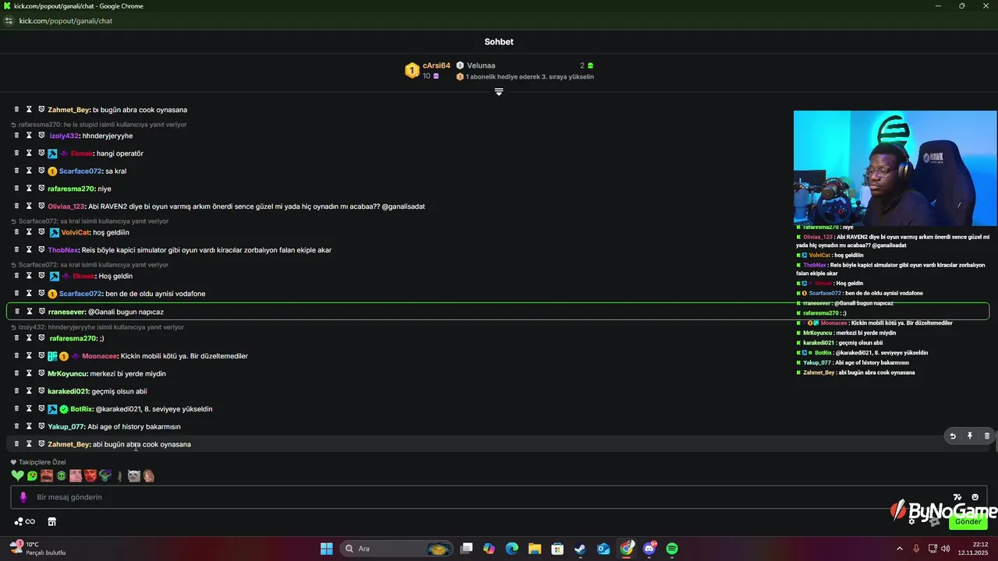Jump to replied message 'hhnderyjeryyhe' by izoly432
This screenshot has height=561, width=998.
tap(97, 327)
